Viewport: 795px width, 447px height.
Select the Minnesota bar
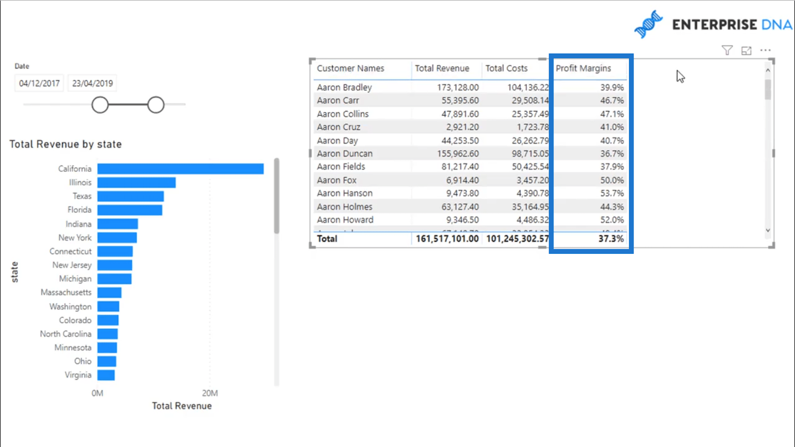[107, 348]
